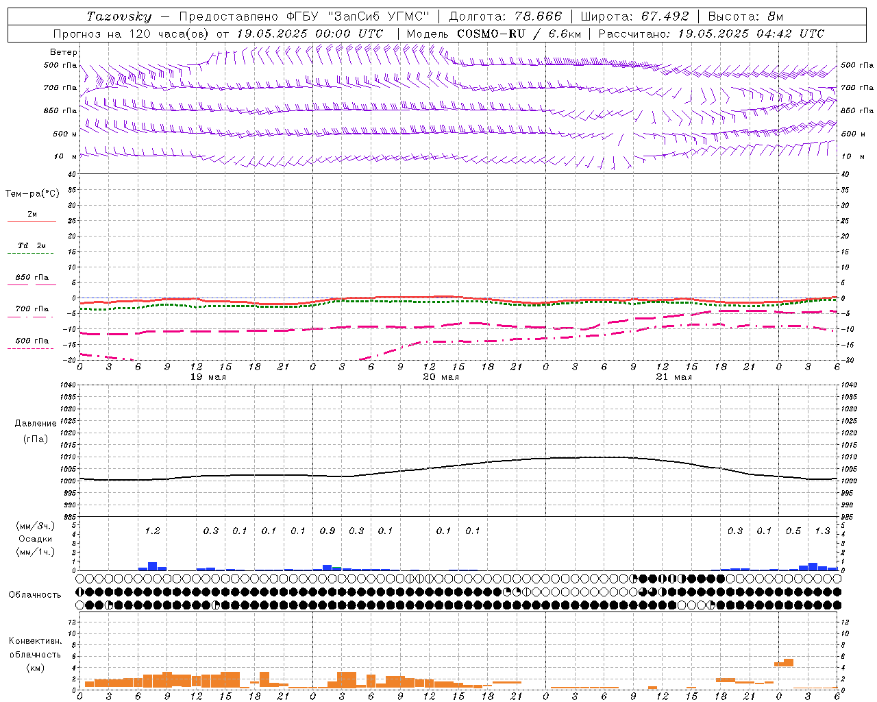The image size is (877, 702).
Task: Click the station name Tazovsky in the header
Action: (119, 16)
